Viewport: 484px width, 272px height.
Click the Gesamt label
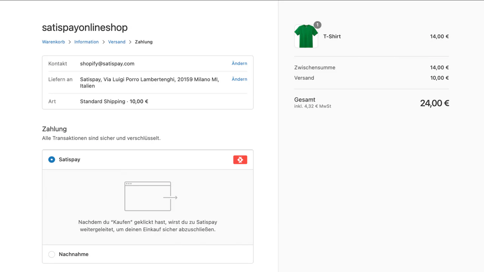coord(305,100)
